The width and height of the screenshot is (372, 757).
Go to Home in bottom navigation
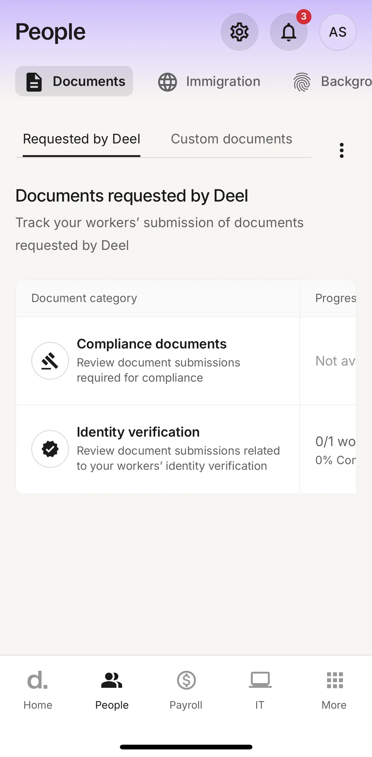tap(38, 691)
